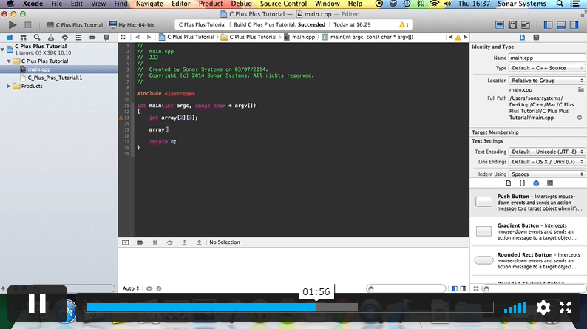Open the Media library
This screenshot has width=587, height=329.
click(x=550, y=183)
